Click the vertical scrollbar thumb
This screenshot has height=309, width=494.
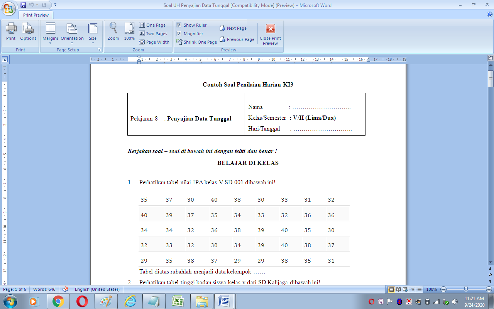click(x=491, y=79)
